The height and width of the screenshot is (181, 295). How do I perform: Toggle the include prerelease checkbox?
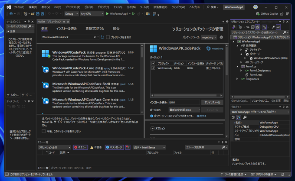click(x=108, y=37)
